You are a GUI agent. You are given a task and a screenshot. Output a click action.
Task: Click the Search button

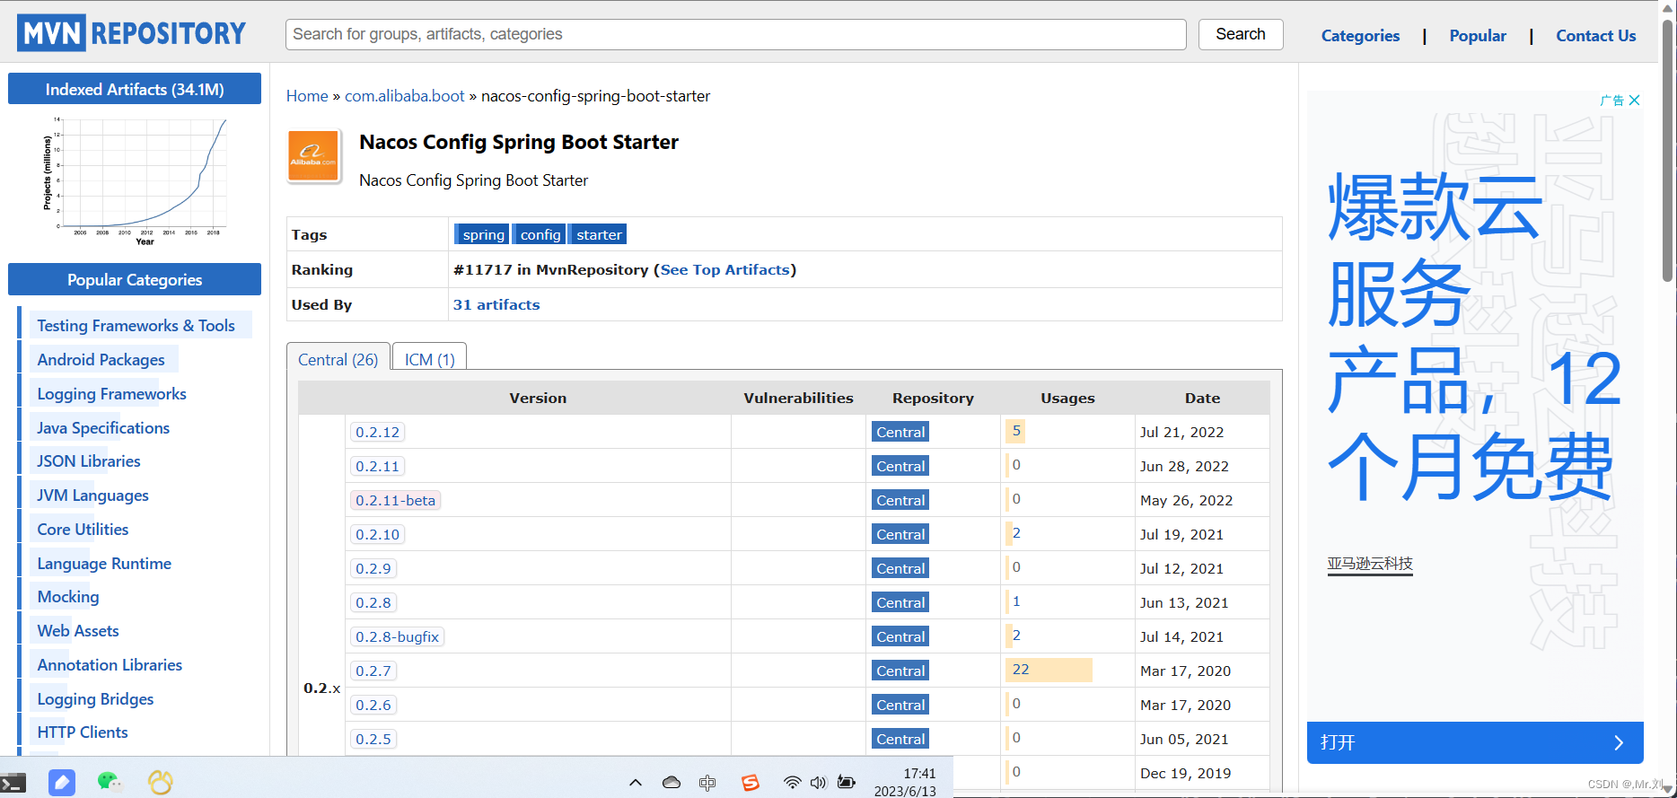tap(1241, 34)
